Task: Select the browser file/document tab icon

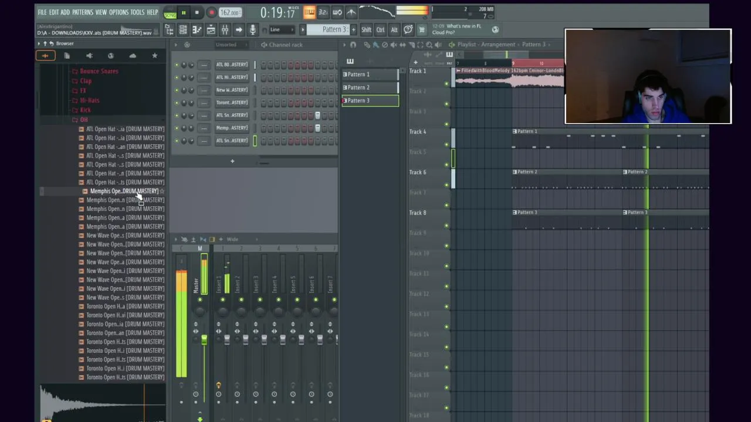Action: pyautogui.click(x=67, y=56)
